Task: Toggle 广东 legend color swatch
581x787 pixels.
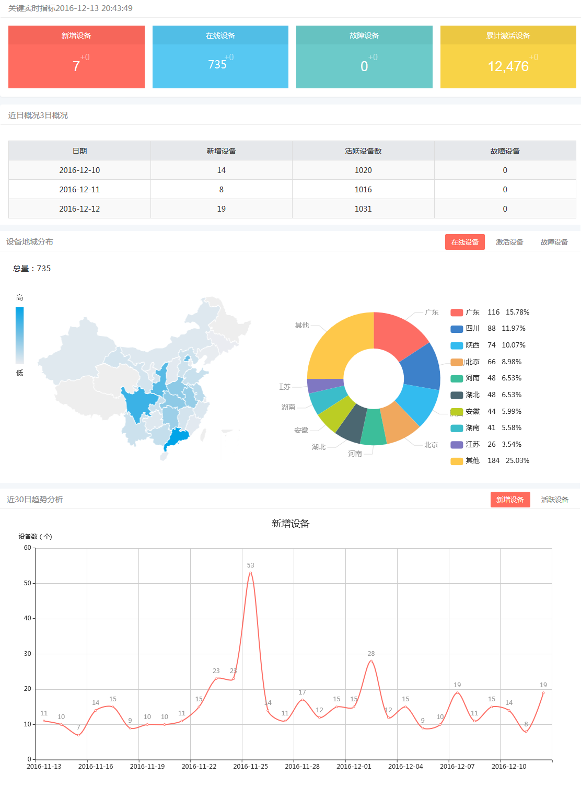Action: point(457,313)
